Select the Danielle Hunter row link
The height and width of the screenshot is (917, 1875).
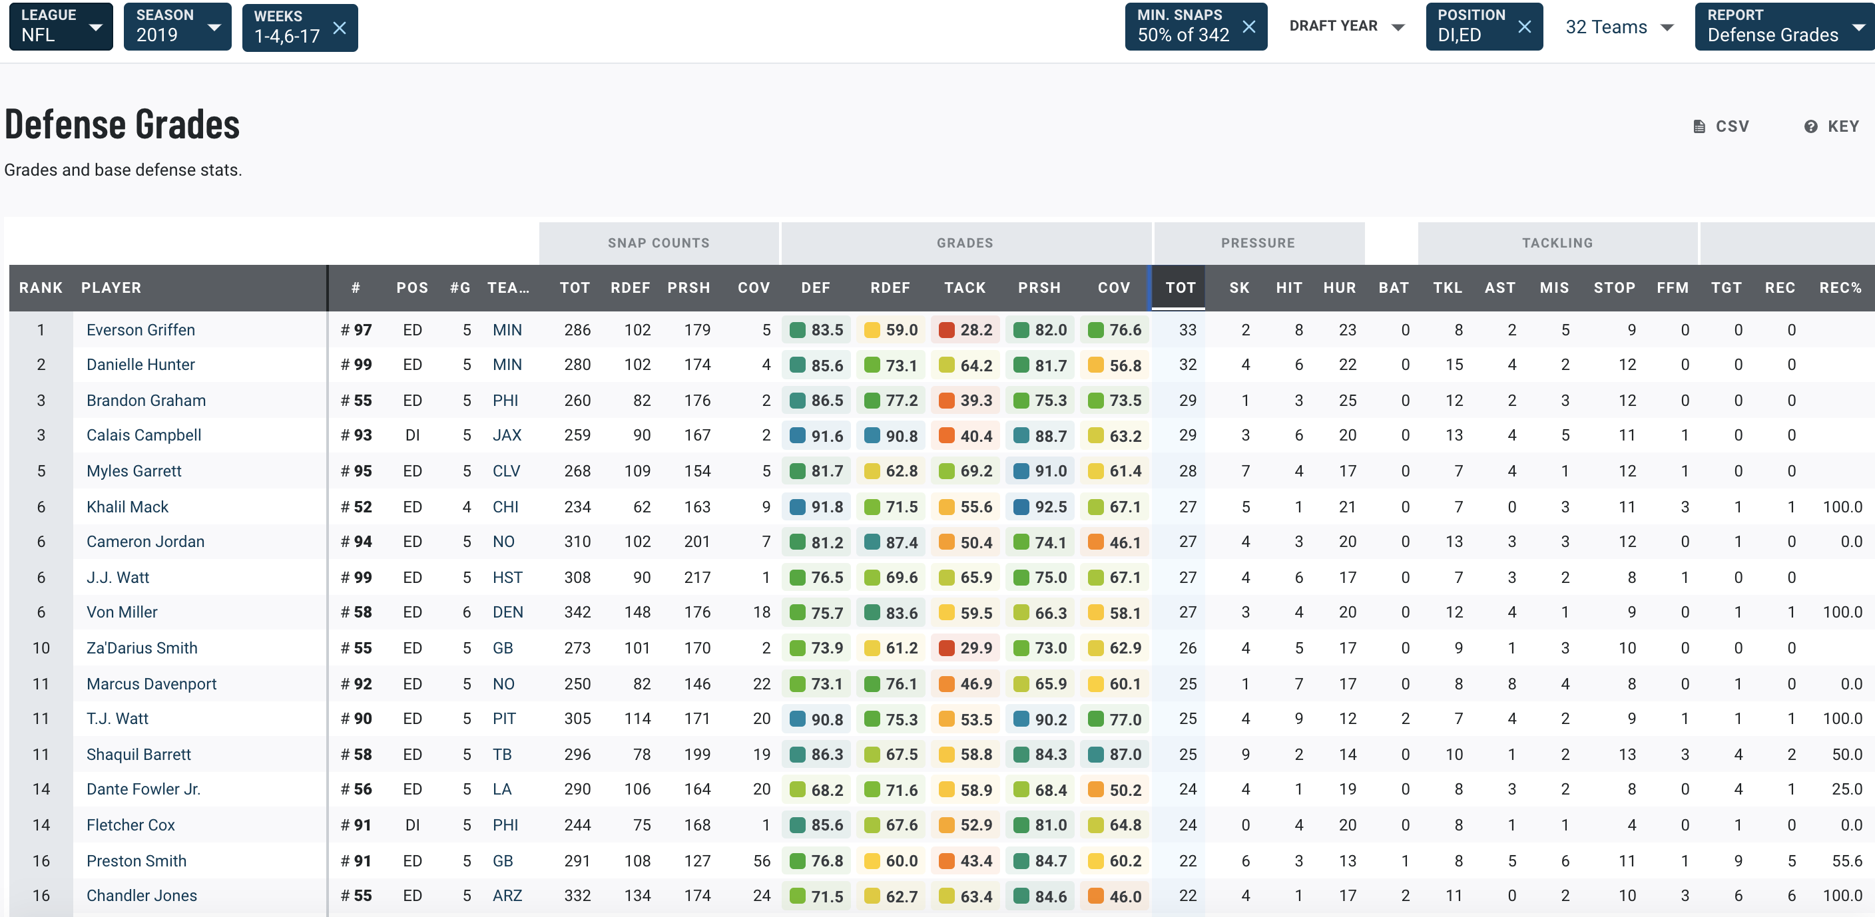coord(140,364)
